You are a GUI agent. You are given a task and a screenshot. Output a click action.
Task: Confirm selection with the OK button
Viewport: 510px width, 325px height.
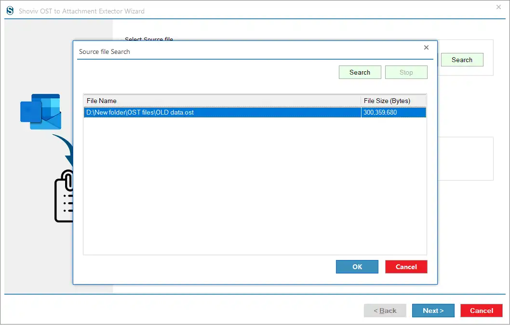pyautogui.click(x=357, y=267)
